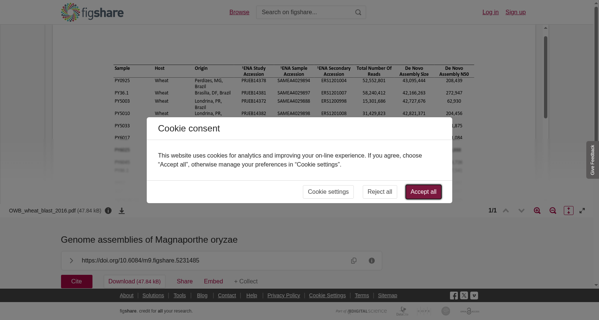Open Cookie Settings footer link
599x320 pixels.
pyautogui.click(x=328, y=295)
